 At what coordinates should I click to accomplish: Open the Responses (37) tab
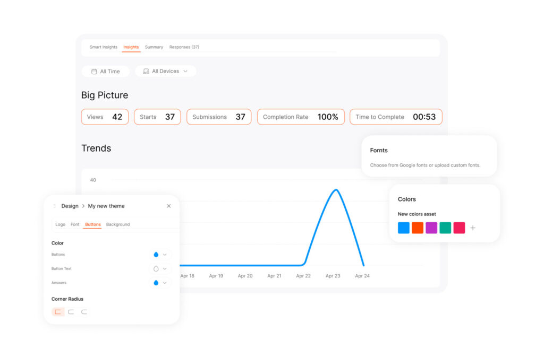click(x=184, y=47)
